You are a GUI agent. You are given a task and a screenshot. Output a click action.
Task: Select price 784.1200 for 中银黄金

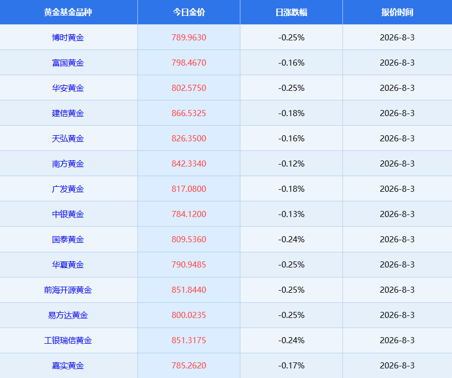[189, 214]
